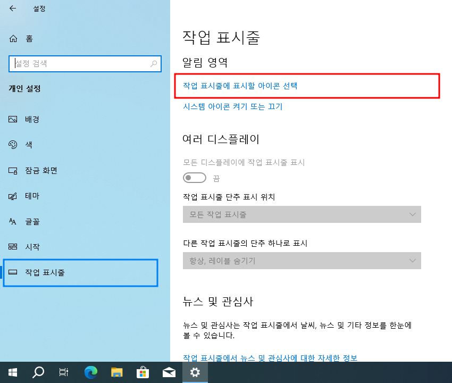
Task: Click the 작업 표시줄 page title
Action: click(x=221, y=37)
